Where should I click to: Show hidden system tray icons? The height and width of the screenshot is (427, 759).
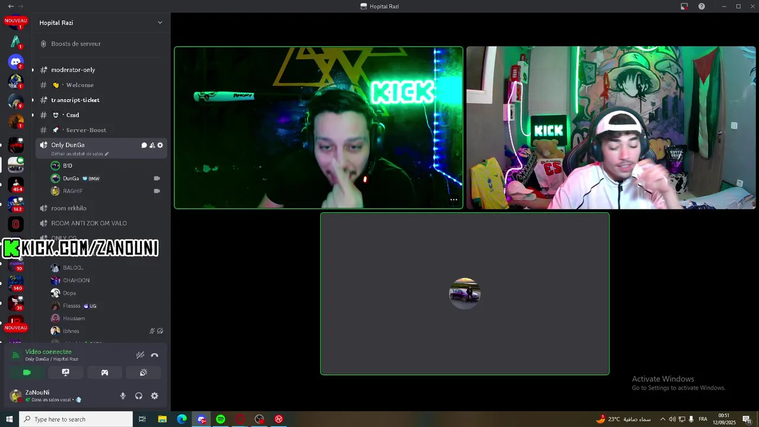(662, 419)
